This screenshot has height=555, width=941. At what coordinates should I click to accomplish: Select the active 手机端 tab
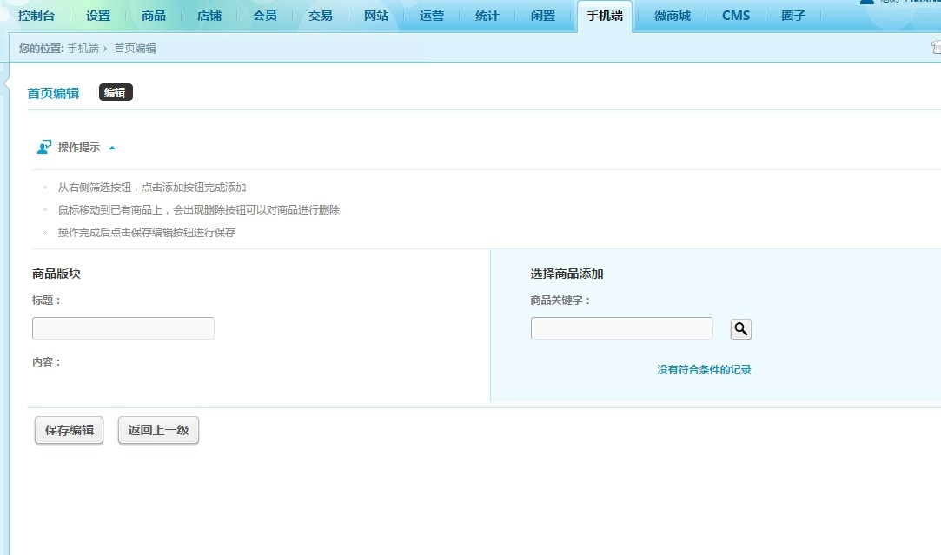(605, 17)
